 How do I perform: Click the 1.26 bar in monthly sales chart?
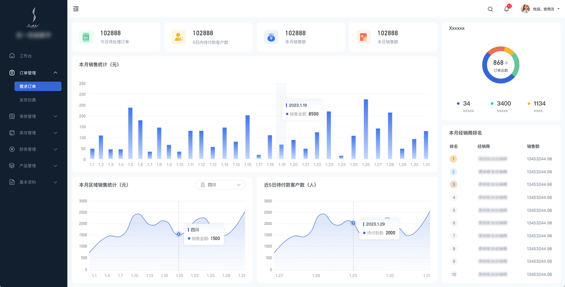tap(366, 129)
